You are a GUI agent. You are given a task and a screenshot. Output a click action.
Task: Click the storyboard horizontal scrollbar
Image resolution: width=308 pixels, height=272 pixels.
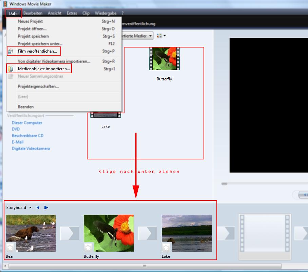click(x=145, y=266)
